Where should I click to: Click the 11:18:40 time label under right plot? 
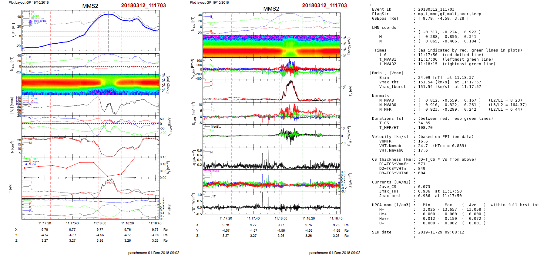tap(336, 218)
